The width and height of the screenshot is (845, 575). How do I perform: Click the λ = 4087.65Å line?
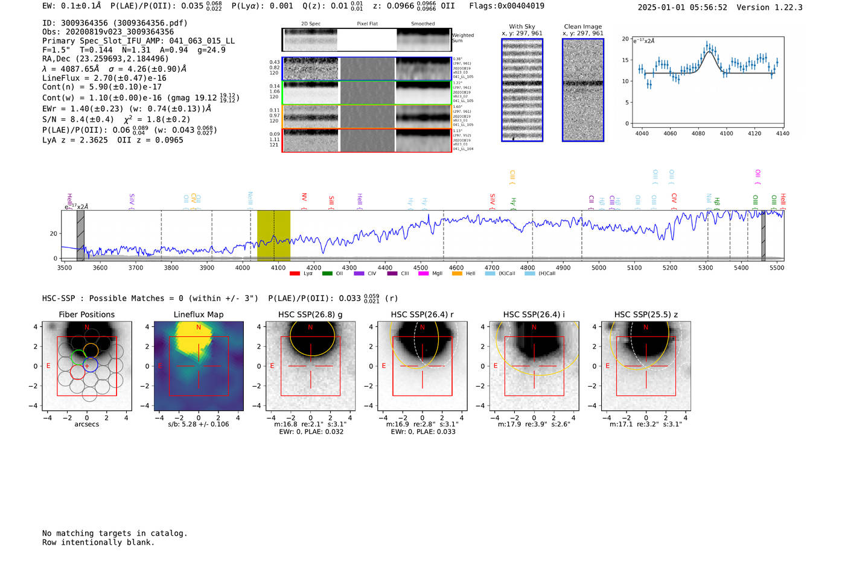[113, 69]
